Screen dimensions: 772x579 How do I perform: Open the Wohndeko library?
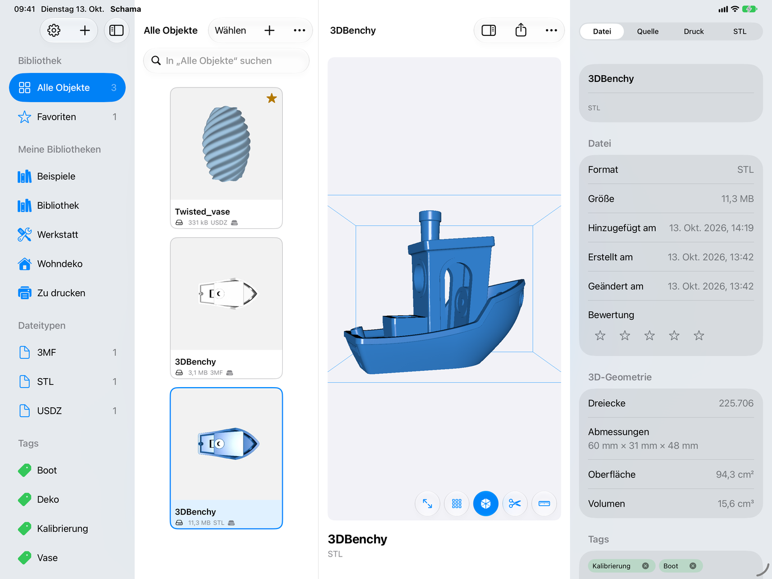coord(67,264)
